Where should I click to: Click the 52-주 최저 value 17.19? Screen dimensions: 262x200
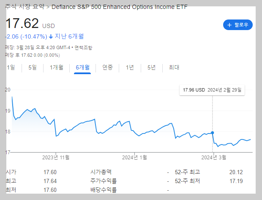(236, 181)
